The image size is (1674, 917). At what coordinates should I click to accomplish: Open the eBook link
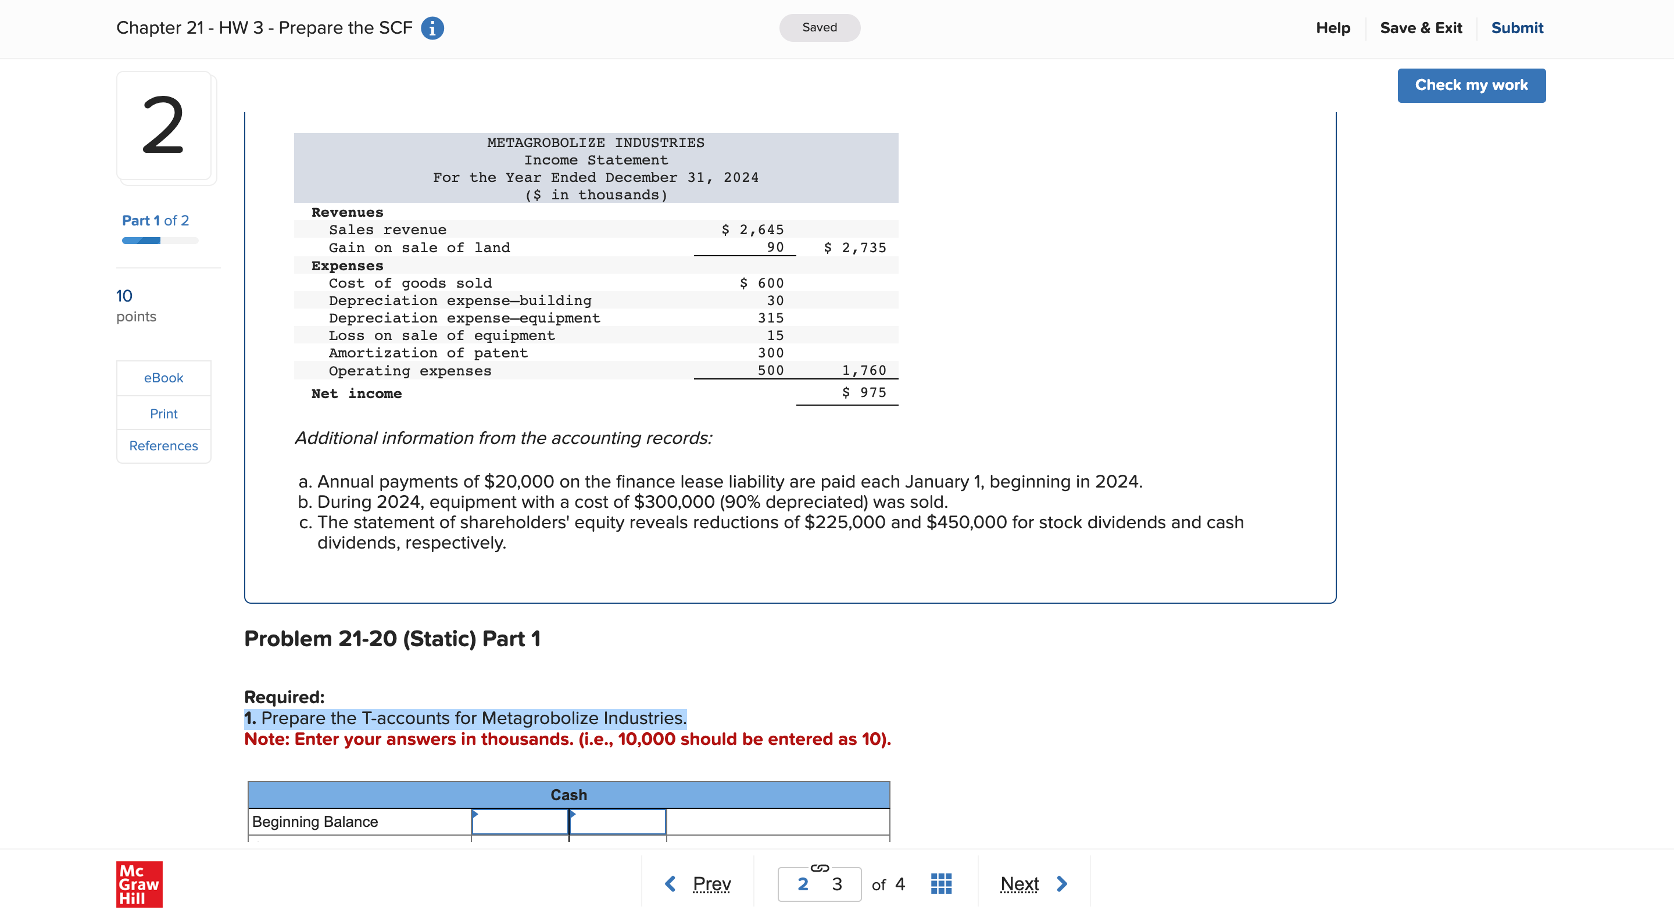163,378
